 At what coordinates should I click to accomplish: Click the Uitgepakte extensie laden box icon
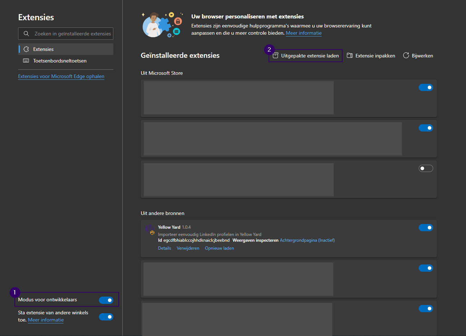[x=275, y=56]
